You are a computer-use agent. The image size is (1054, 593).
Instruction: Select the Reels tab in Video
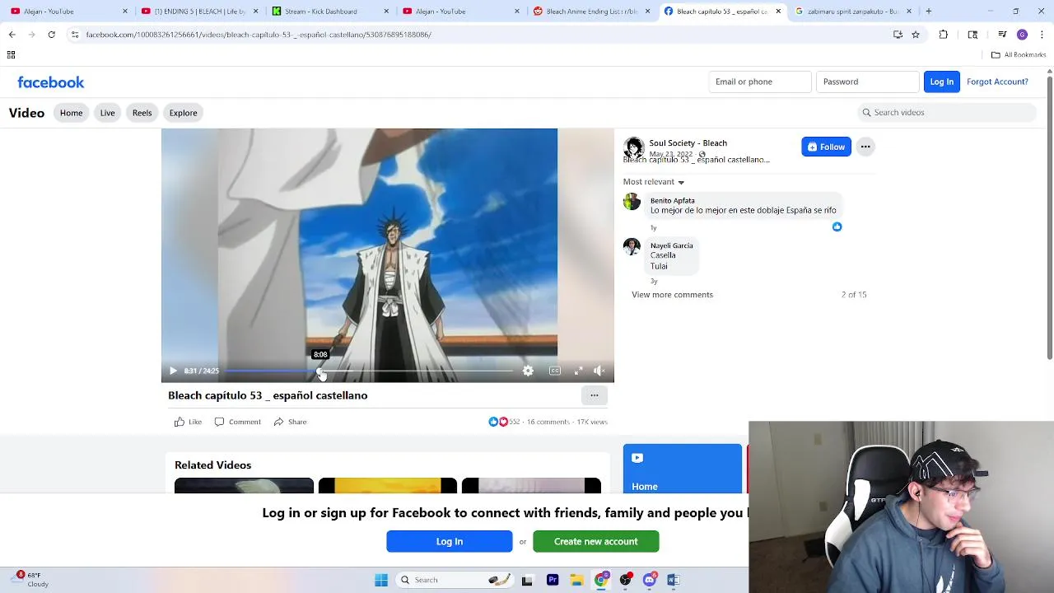click(x=142, y=113)
